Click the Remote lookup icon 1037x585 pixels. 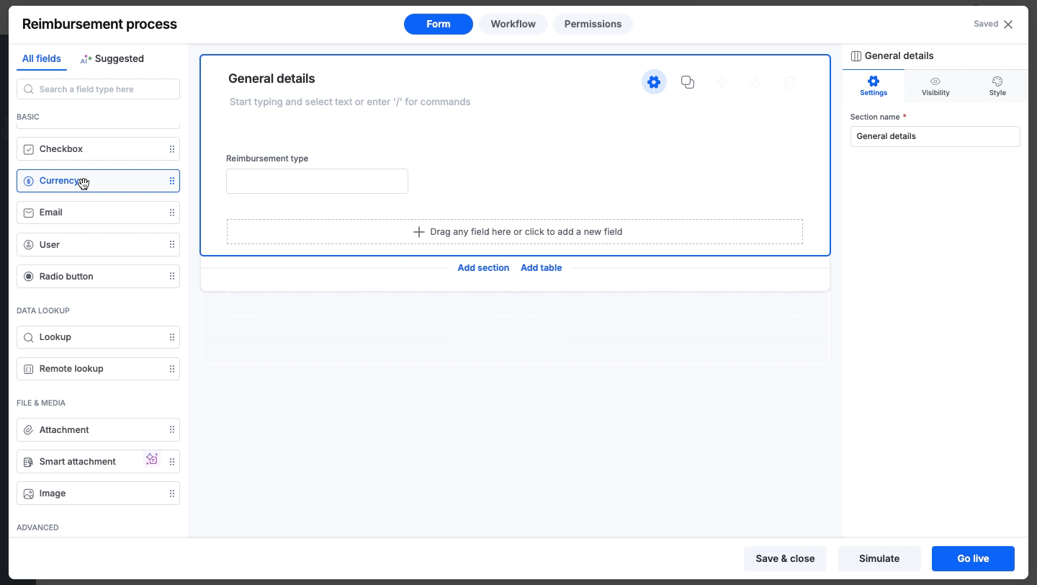(29, 369)
